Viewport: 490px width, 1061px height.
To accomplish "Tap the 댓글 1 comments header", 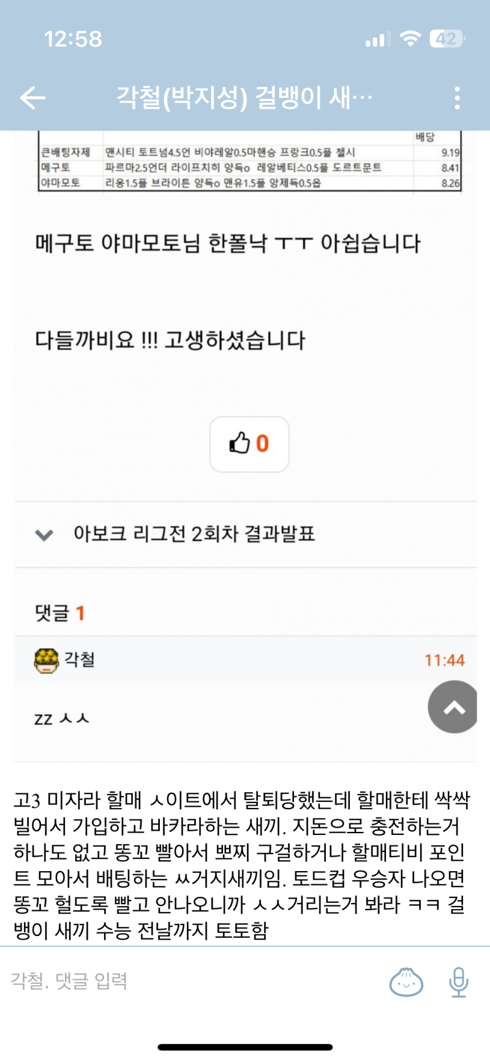I will click(x=59, y=613).
